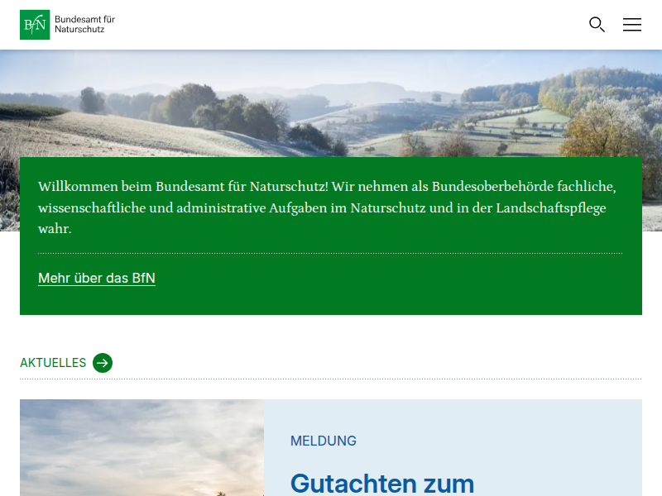Click the welcome paragraph in the green banner
The image size is (662, 496).
(x=328, y=207)
